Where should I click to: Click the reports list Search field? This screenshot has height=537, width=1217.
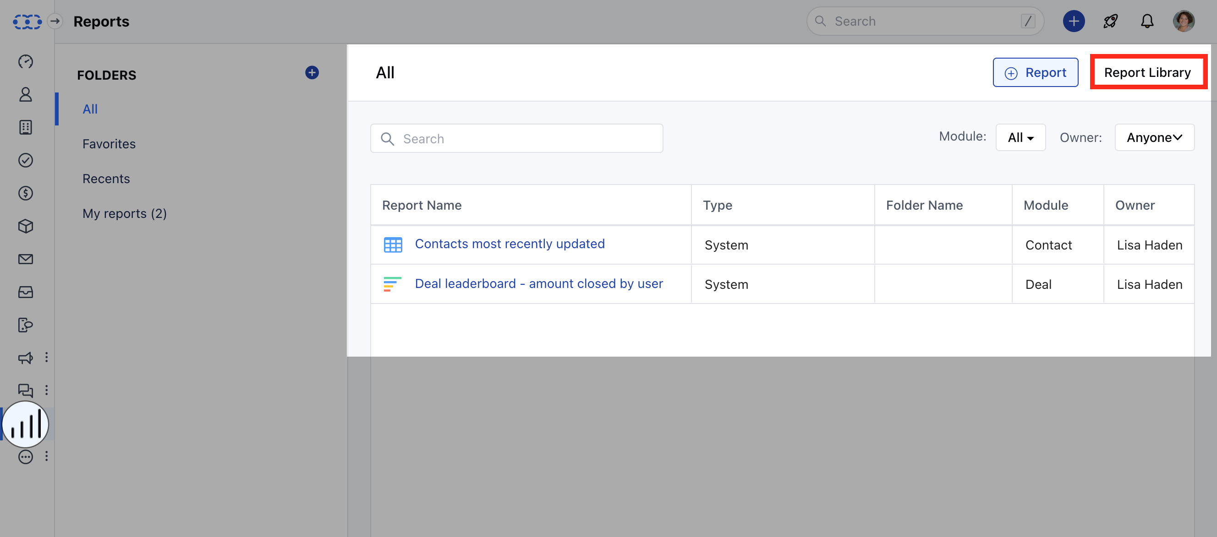pos(516,138)
